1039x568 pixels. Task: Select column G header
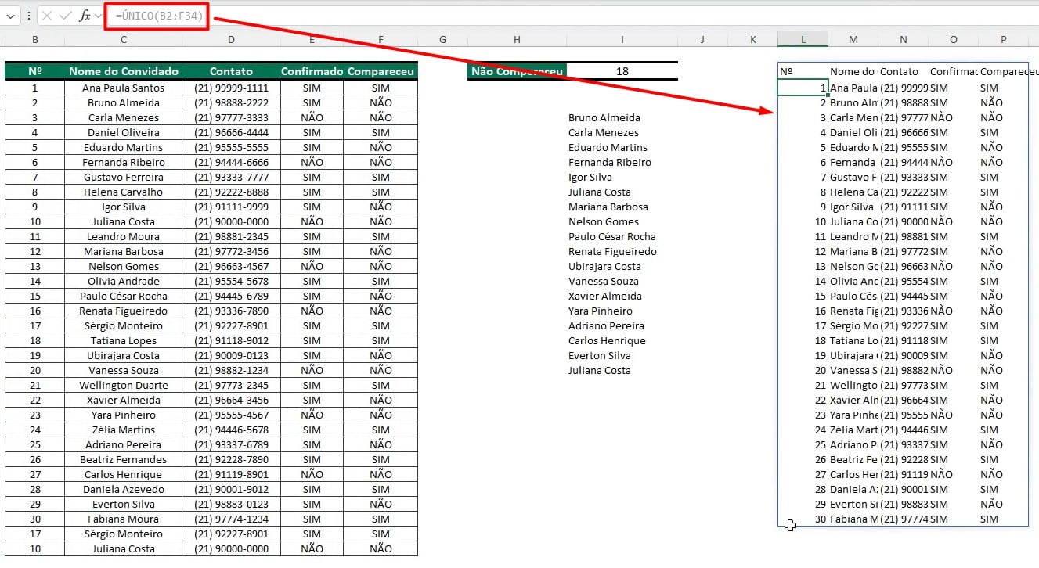(442, 39)
